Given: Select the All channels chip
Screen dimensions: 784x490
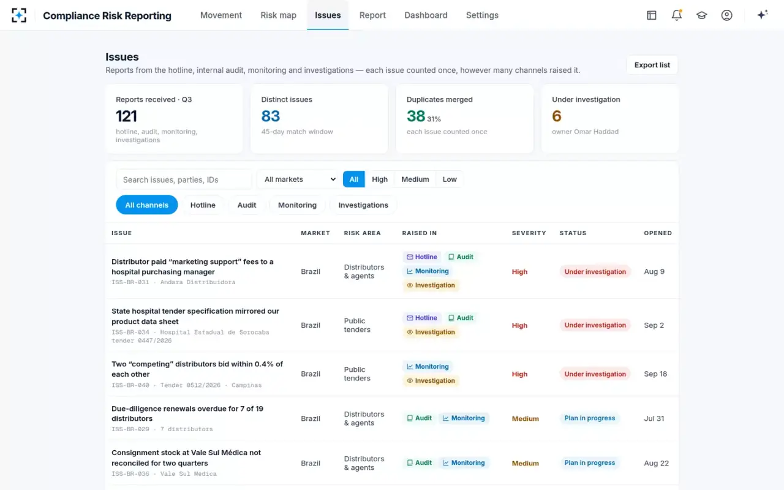Looking at the screenshot, I should pos(147,205).
